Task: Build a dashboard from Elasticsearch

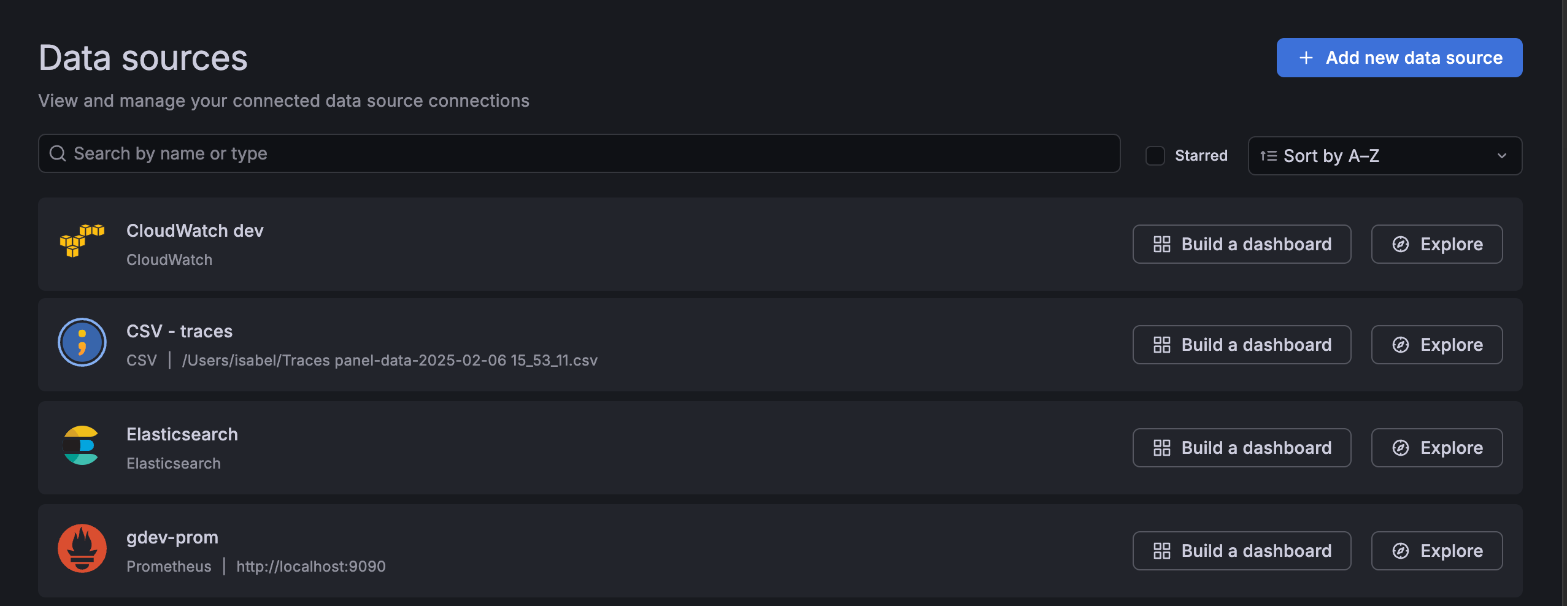Action: point(1241,448)
